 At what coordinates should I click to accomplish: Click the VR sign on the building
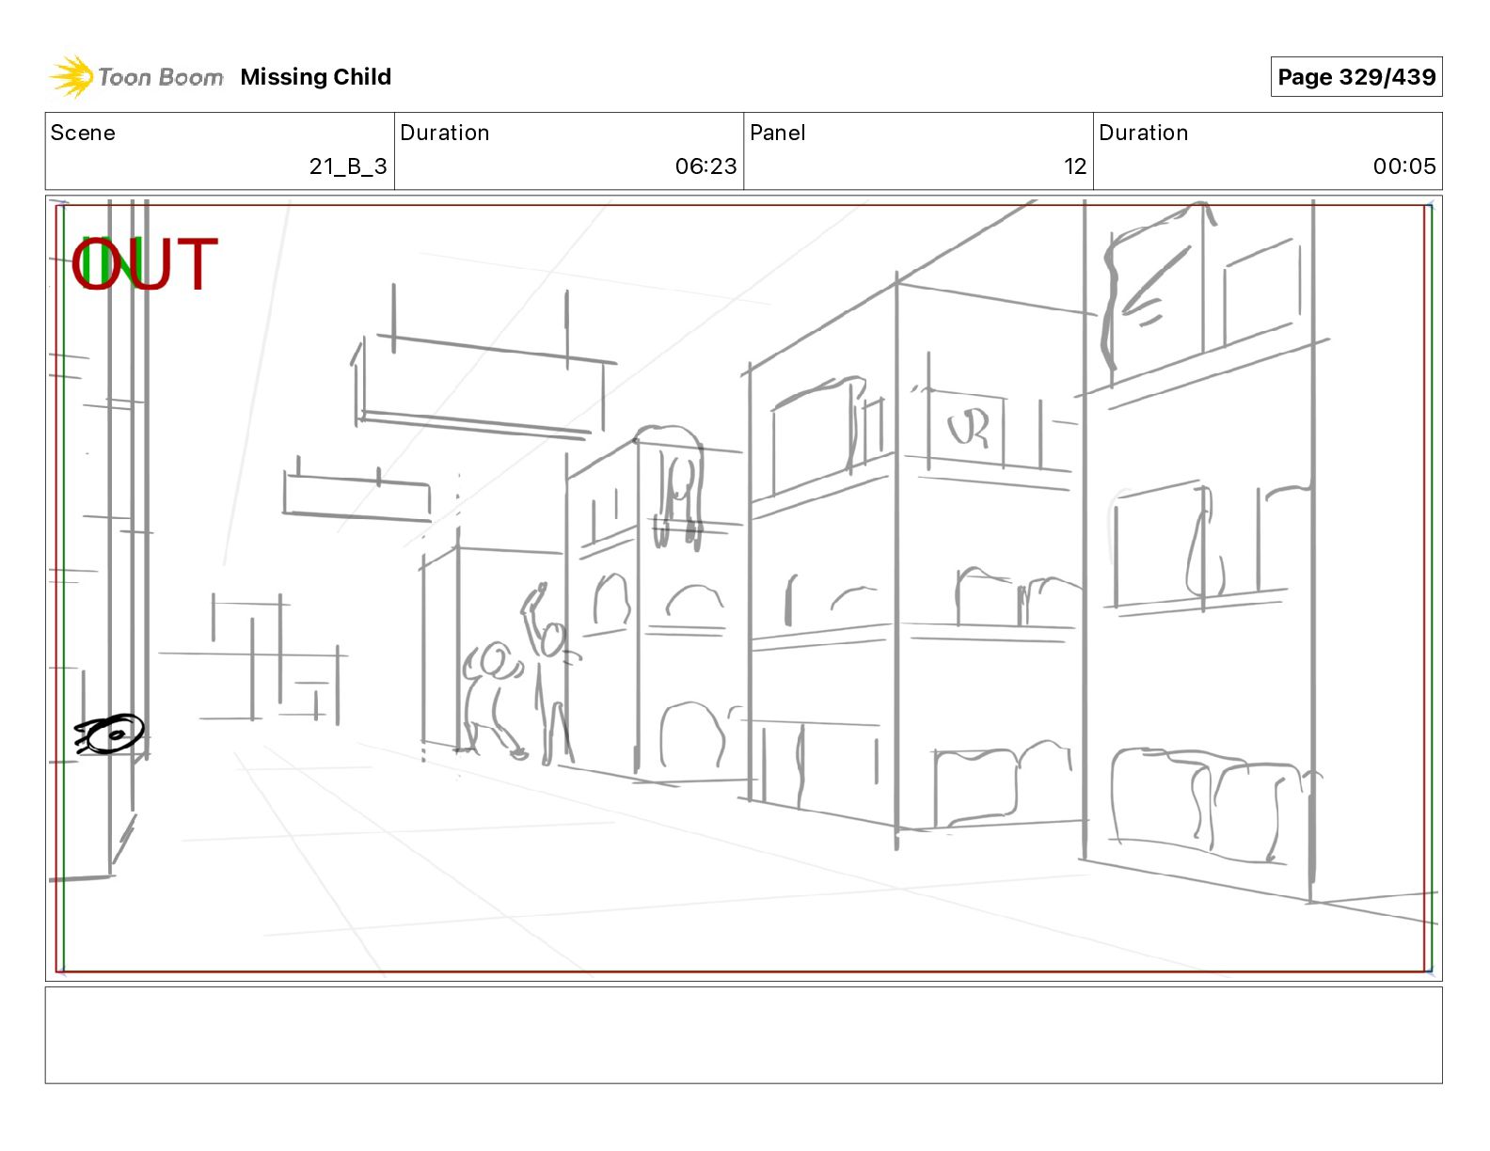click(x=968, y=430)
